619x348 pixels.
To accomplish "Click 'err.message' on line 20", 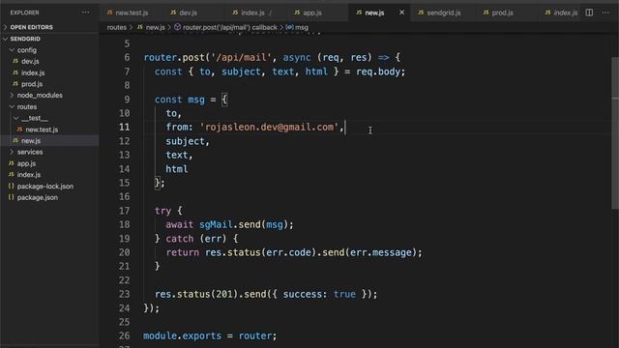I will coord(380,252).
